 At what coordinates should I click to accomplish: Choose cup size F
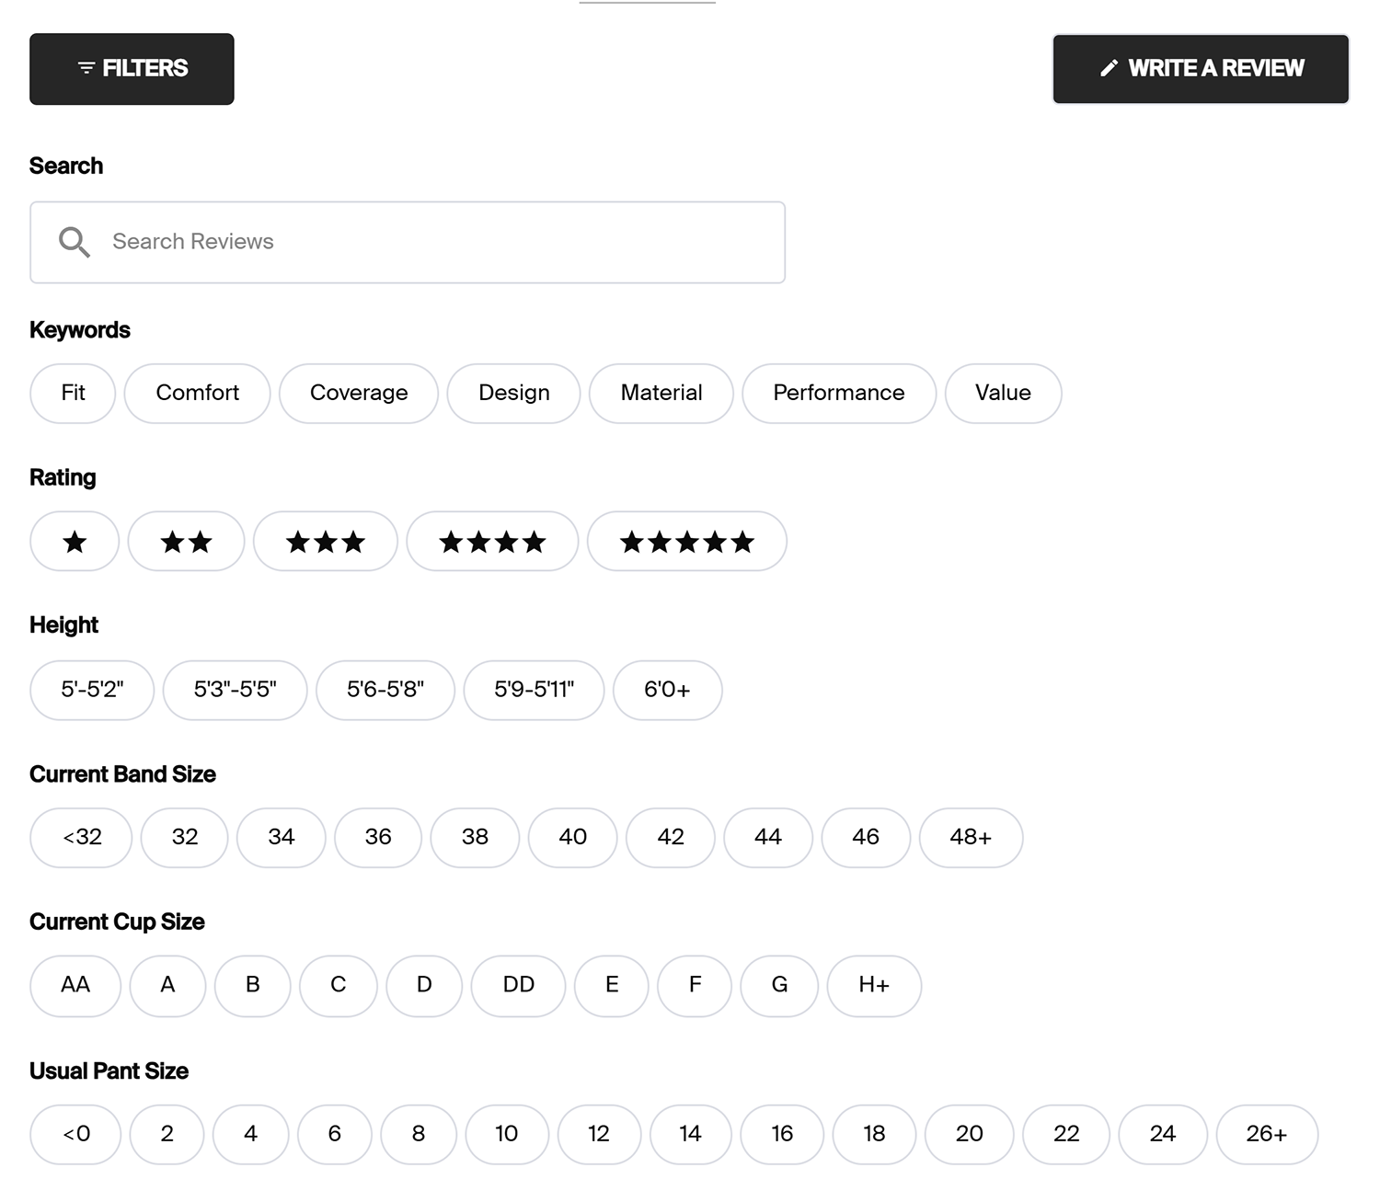tap(696, 986)
